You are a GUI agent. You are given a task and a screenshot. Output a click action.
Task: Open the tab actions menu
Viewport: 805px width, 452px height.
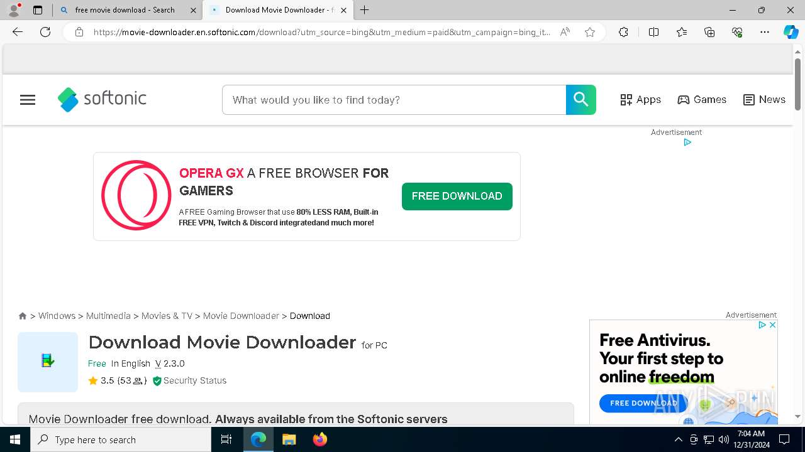coord(38,10)
